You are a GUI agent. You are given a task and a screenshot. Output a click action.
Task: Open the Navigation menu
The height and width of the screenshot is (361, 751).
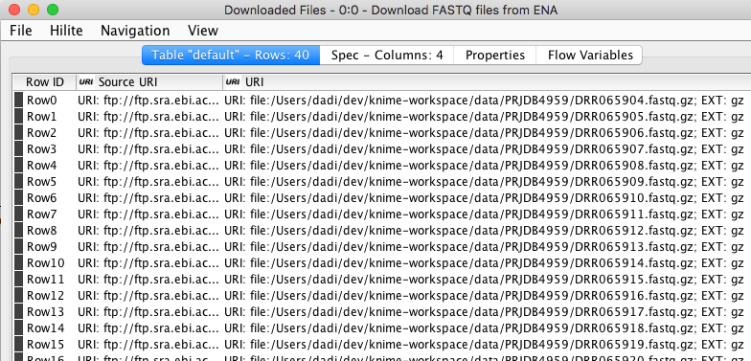[135, 31]
